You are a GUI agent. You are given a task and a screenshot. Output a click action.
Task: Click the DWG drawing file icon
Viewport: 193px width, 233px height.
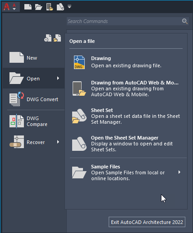(79, 62)
